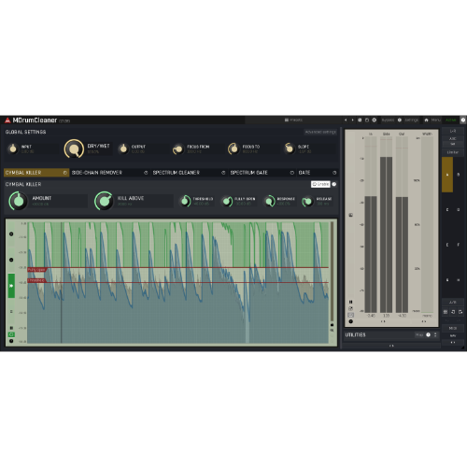
Task: Open Advanced settings in Global Settings
Action: coord(320,132)
